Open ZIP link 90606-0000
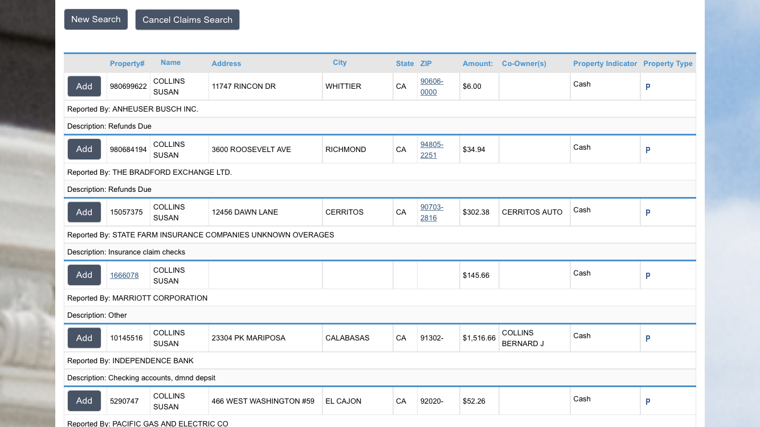The width and height of the screenshot is (760, 427). (432, 87)
